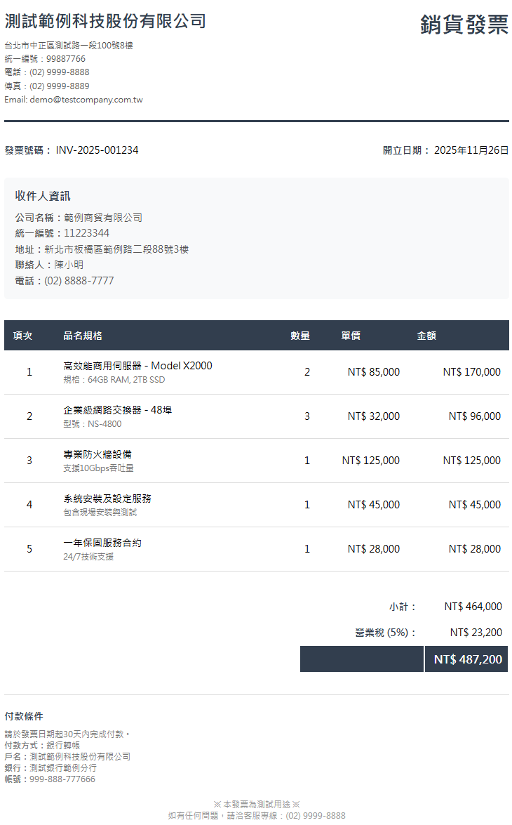Image resolution: width=512 pixels, height=825 pixels.
Task: Select item 一年保固服務合約
Action: 102,543
